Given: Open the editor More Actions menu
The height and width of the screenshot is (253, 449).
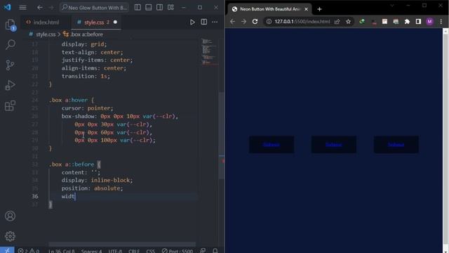Looking at the screenshot, I should point(215,22).
